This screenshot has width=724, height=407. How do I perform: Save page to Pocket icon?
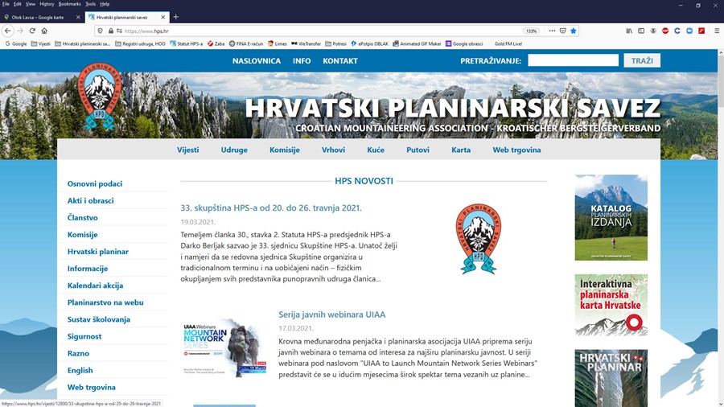pos(563,31)
